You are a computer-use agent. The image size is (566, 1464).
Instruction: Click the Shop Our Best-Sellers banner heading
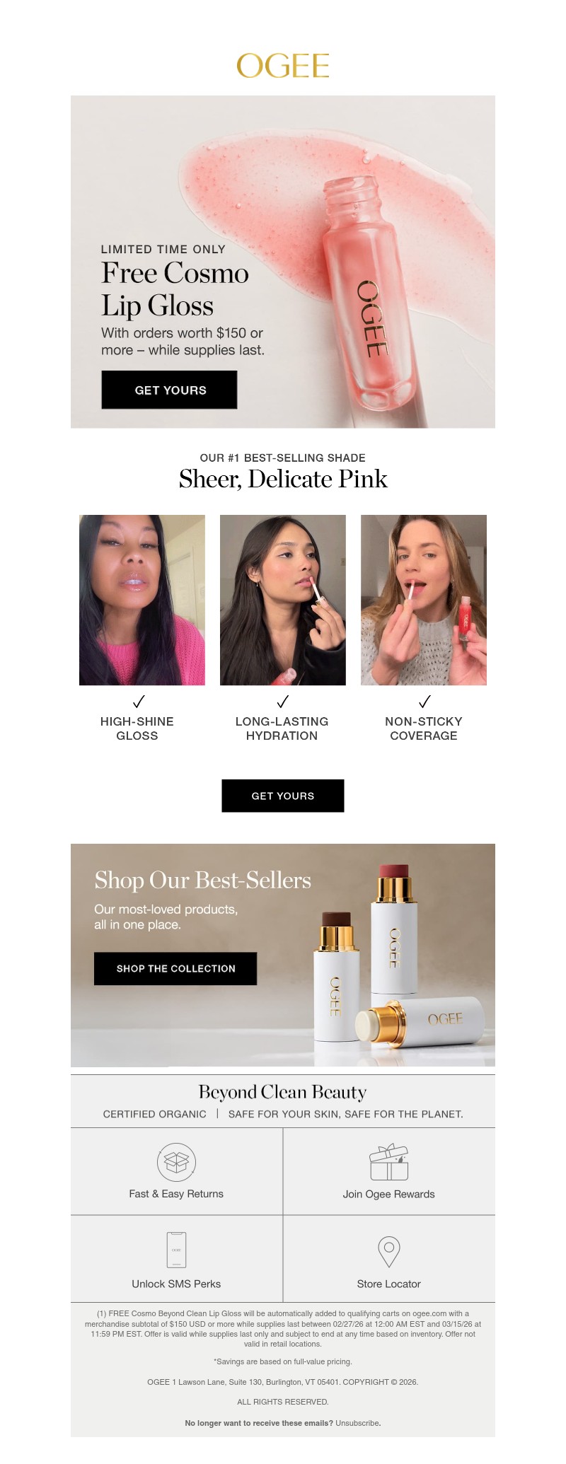pos(203,880)
